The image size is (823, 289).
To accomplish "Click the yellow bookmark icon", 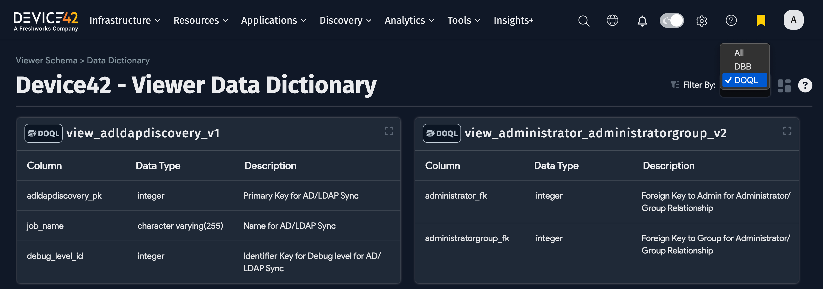I will pyautogui.click(x=761, y=20).
